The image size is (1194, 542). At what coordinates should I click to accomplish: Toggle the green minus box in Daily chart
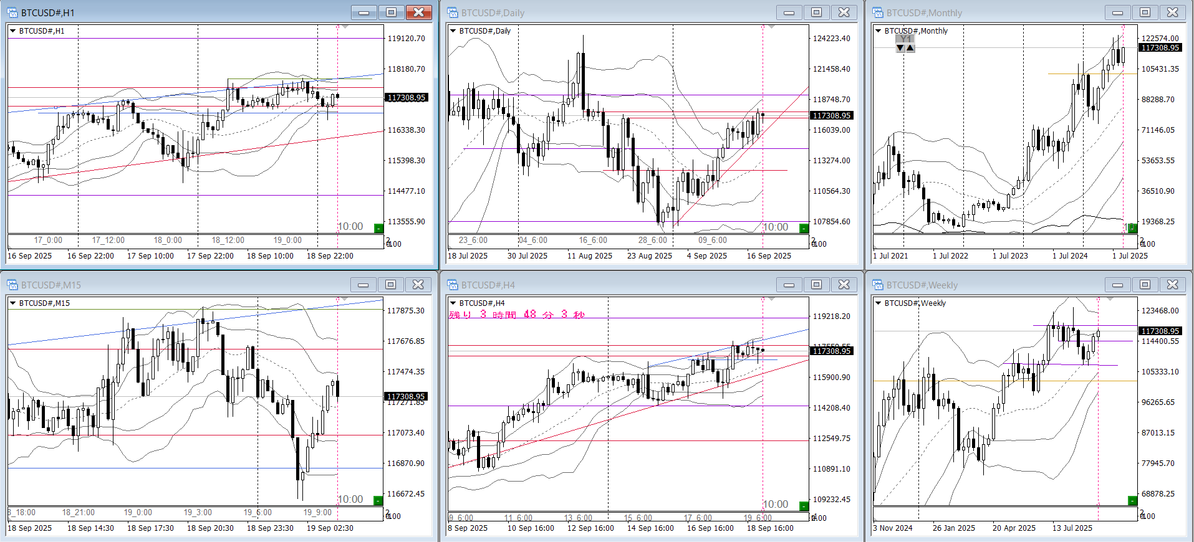pos(804,228)
